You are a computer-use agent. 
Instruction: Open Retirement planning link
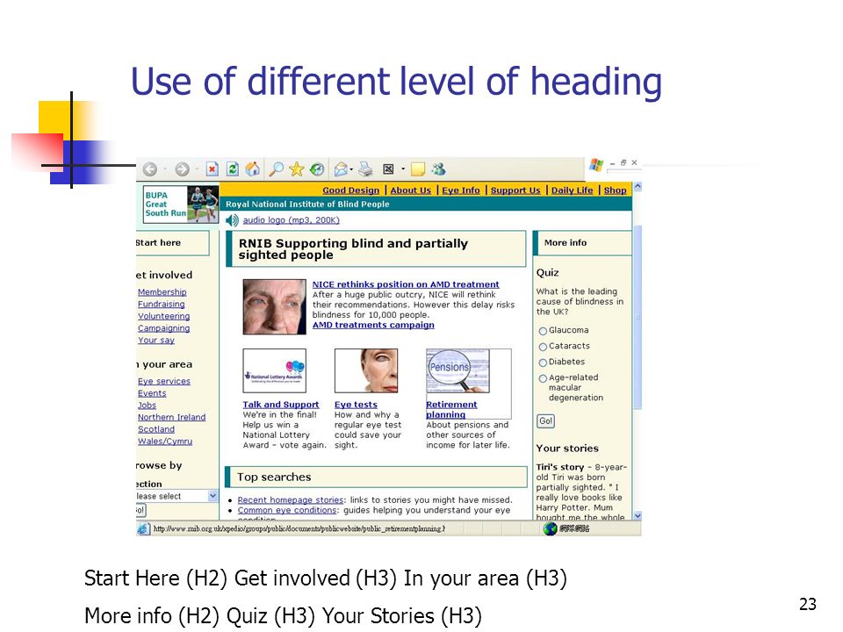(x=451, y=410)
